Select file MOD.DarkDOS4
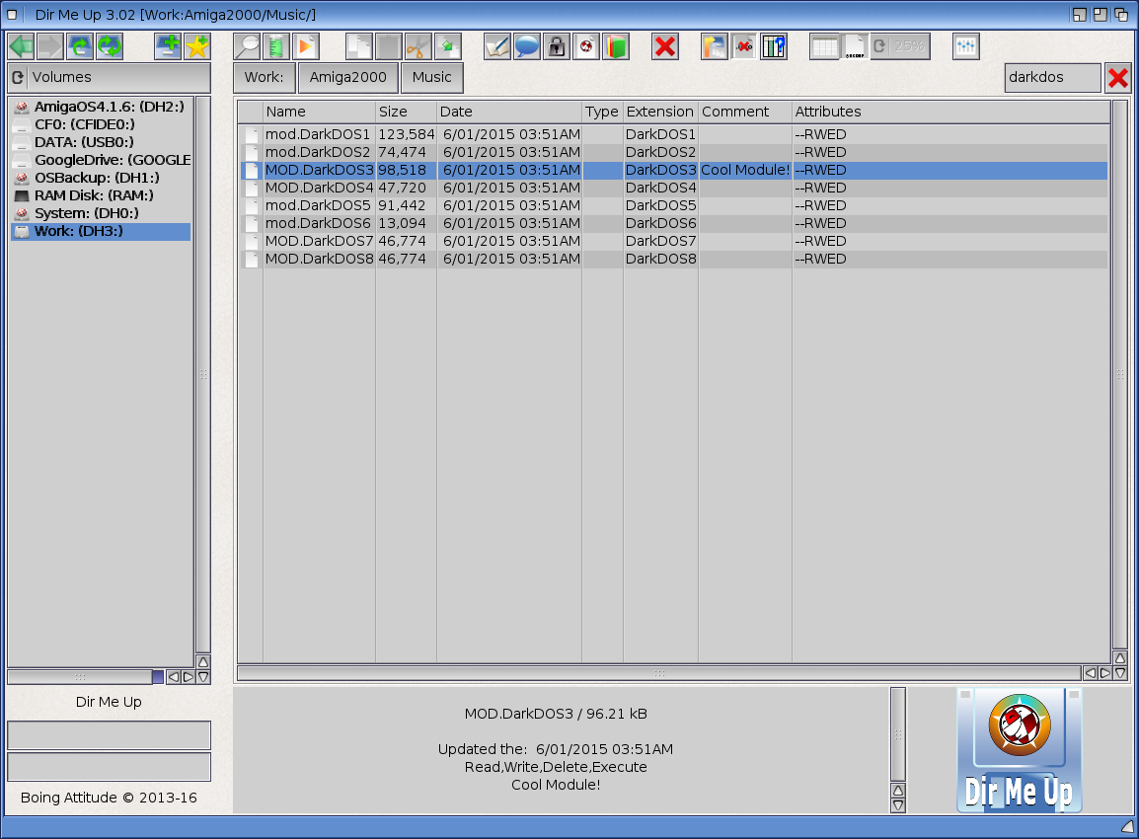 pos(673,189)
